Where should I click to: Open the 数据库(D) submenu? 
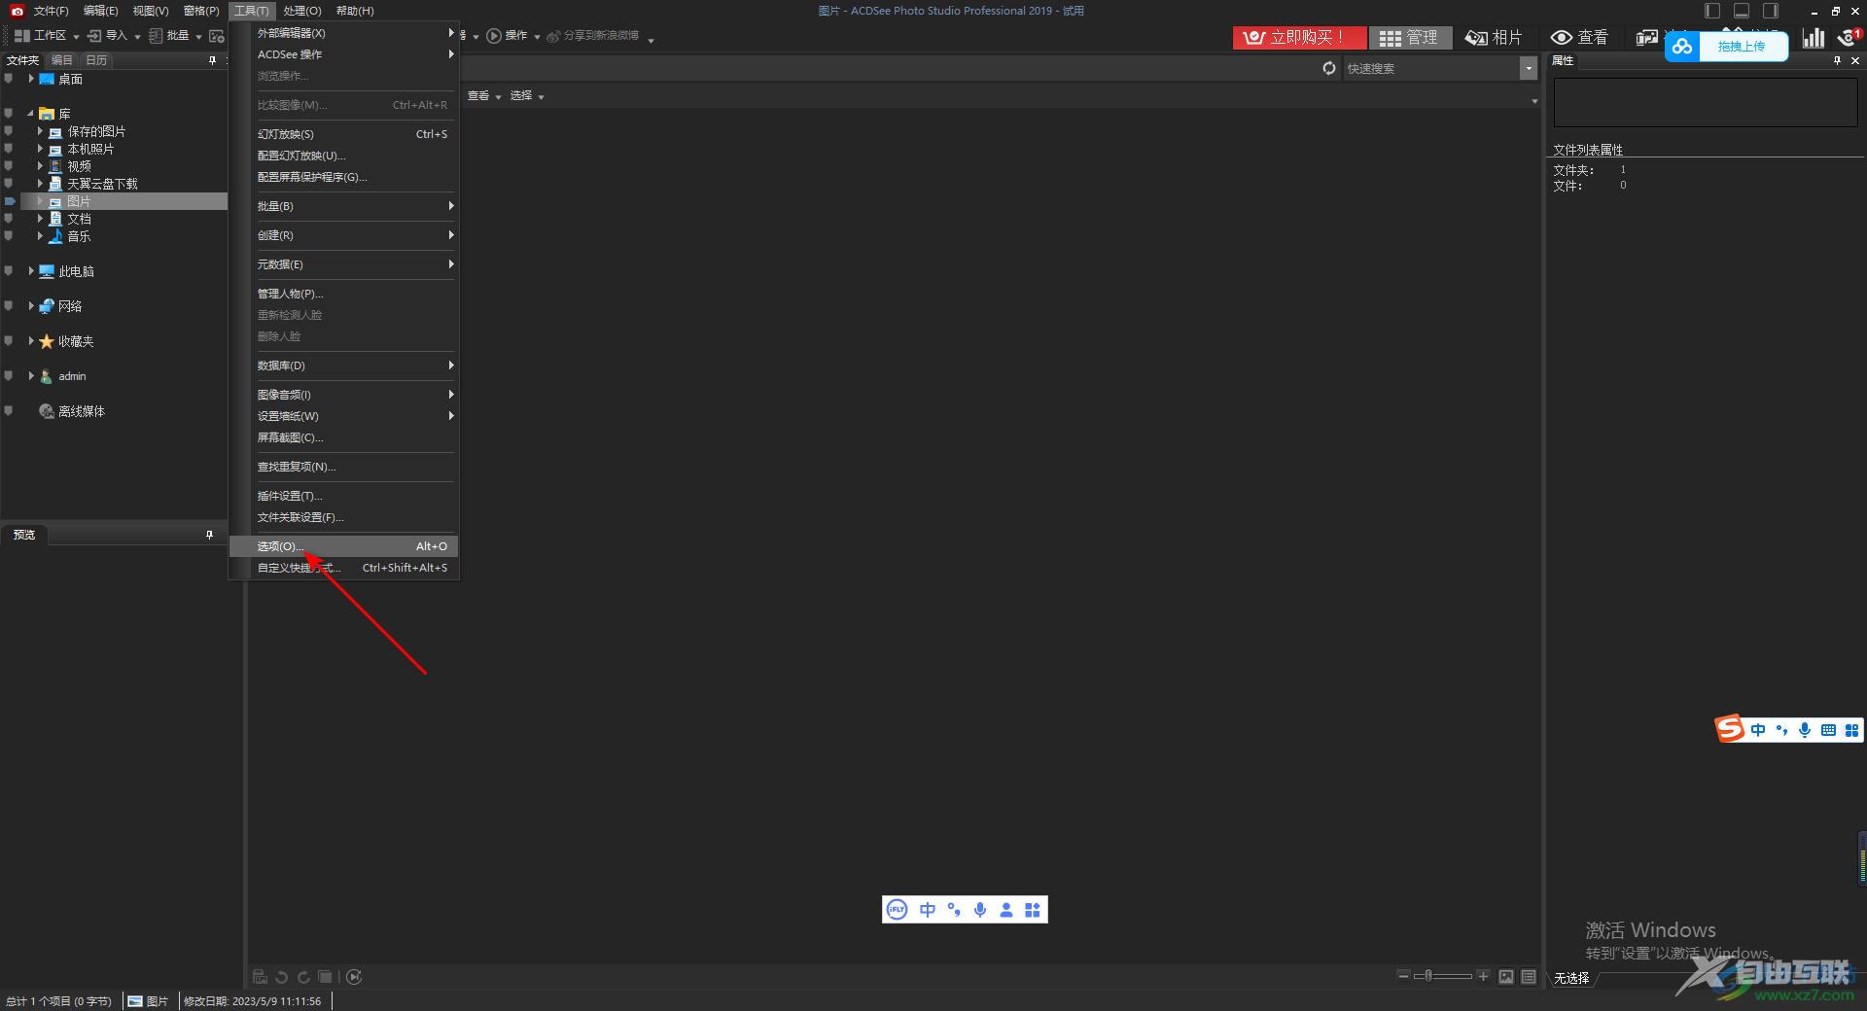click(343, 366)
